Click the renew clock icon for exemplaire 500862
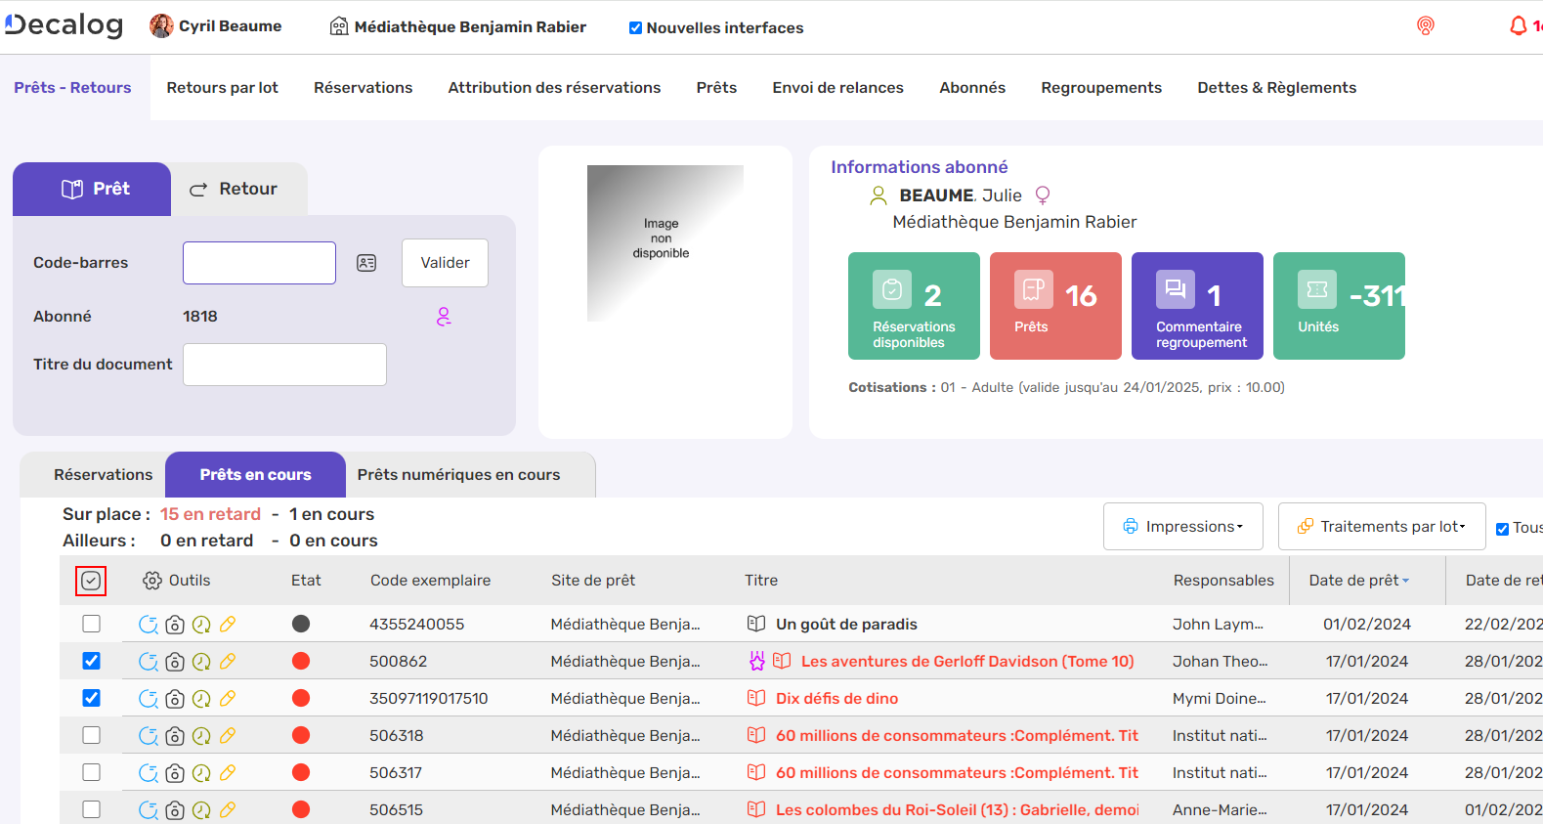This screenshot has height=824, width=1543. pos(201,662)
